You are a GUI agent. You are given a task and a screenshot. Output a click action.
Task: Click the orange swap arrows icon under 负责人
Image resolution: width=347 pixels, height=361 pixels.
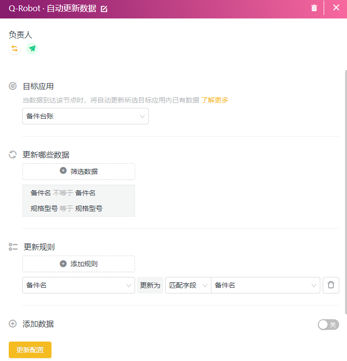[15, 49]
